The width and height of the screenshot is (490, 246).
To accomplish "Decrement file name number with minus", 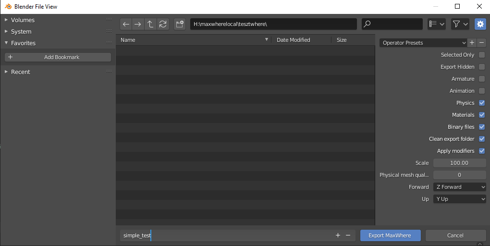I will click(348, 235).
